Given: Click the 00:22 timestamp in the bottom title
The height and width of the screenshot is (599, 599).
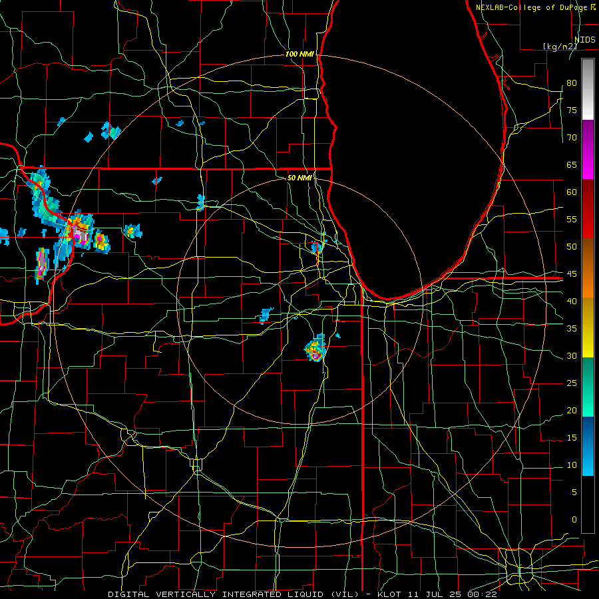Looking at the screenshot, I should pos(482,594).
